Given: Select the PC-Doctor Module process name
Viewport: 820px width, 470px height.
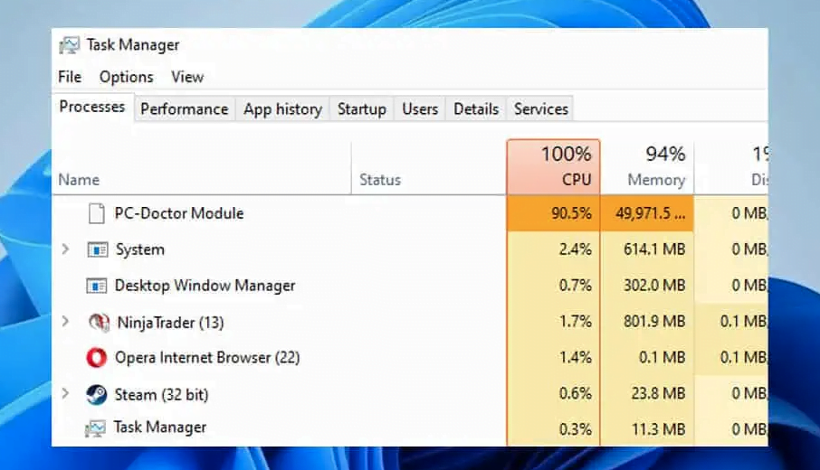Looking at the screenshot, I should (179, 213).
